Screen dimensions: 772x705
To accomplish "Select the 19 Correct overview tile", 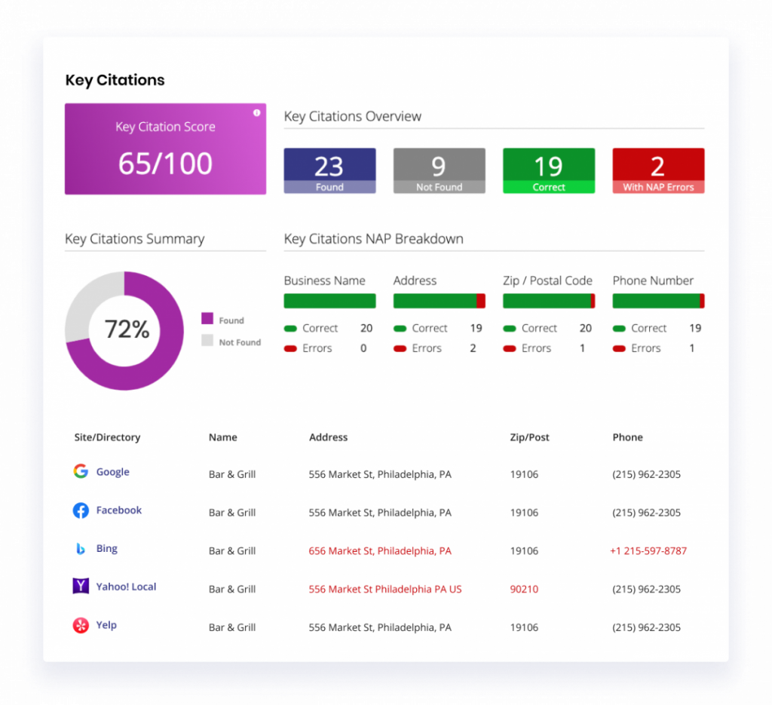I will tap(549, 171).
